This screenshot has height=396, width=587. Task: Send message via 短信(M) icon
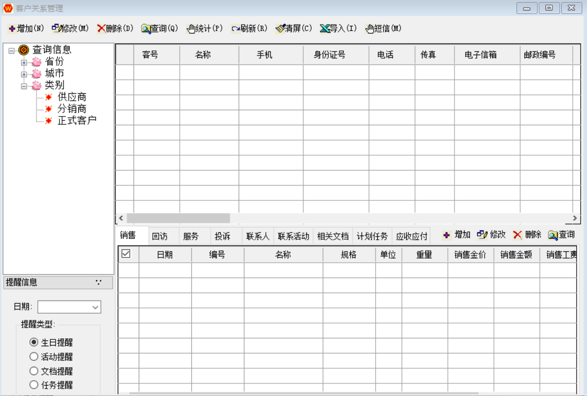(x=370, y=29)
